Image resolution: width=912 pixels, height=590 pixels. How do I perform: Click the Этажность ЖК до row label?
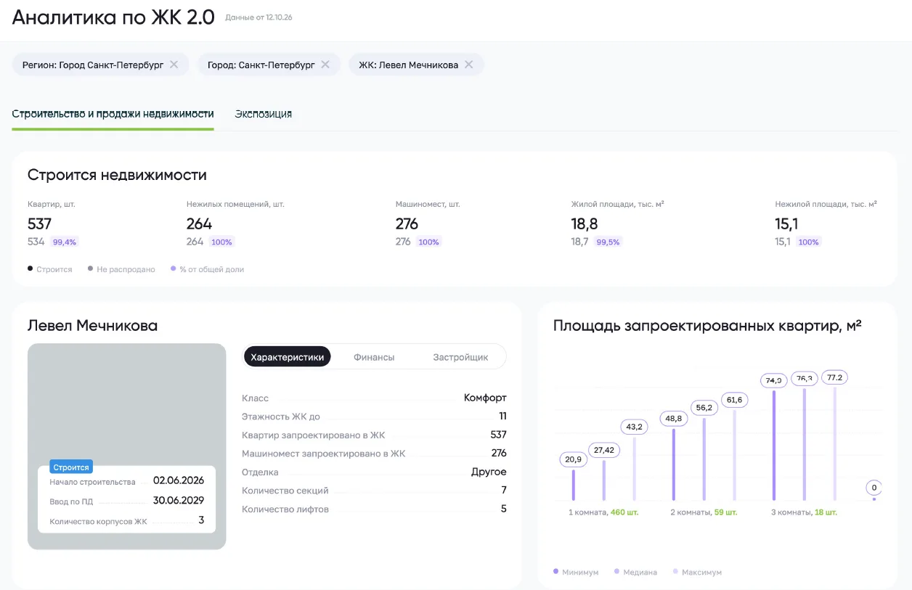pos(281,417)
